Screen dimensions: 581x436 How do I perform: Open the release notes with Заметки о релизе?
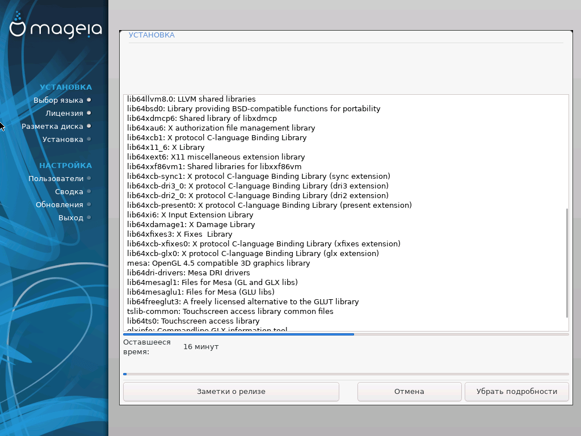(x=231, y=391)
